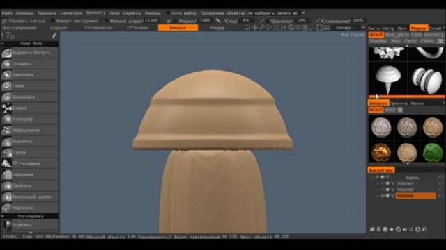
Task: Edit the Мягкий штрих 15.000 field
Action: point(151,20)
